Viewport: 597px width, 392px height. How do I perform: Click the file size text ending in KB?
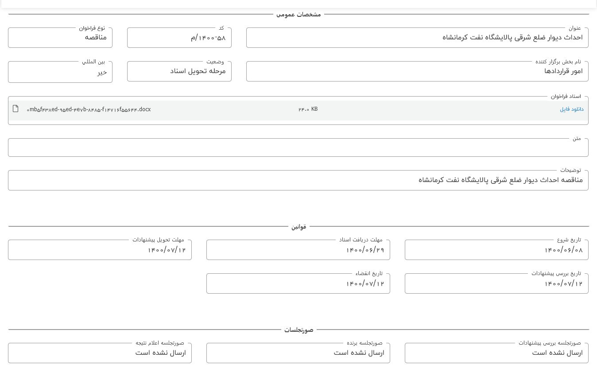[308, 109]
